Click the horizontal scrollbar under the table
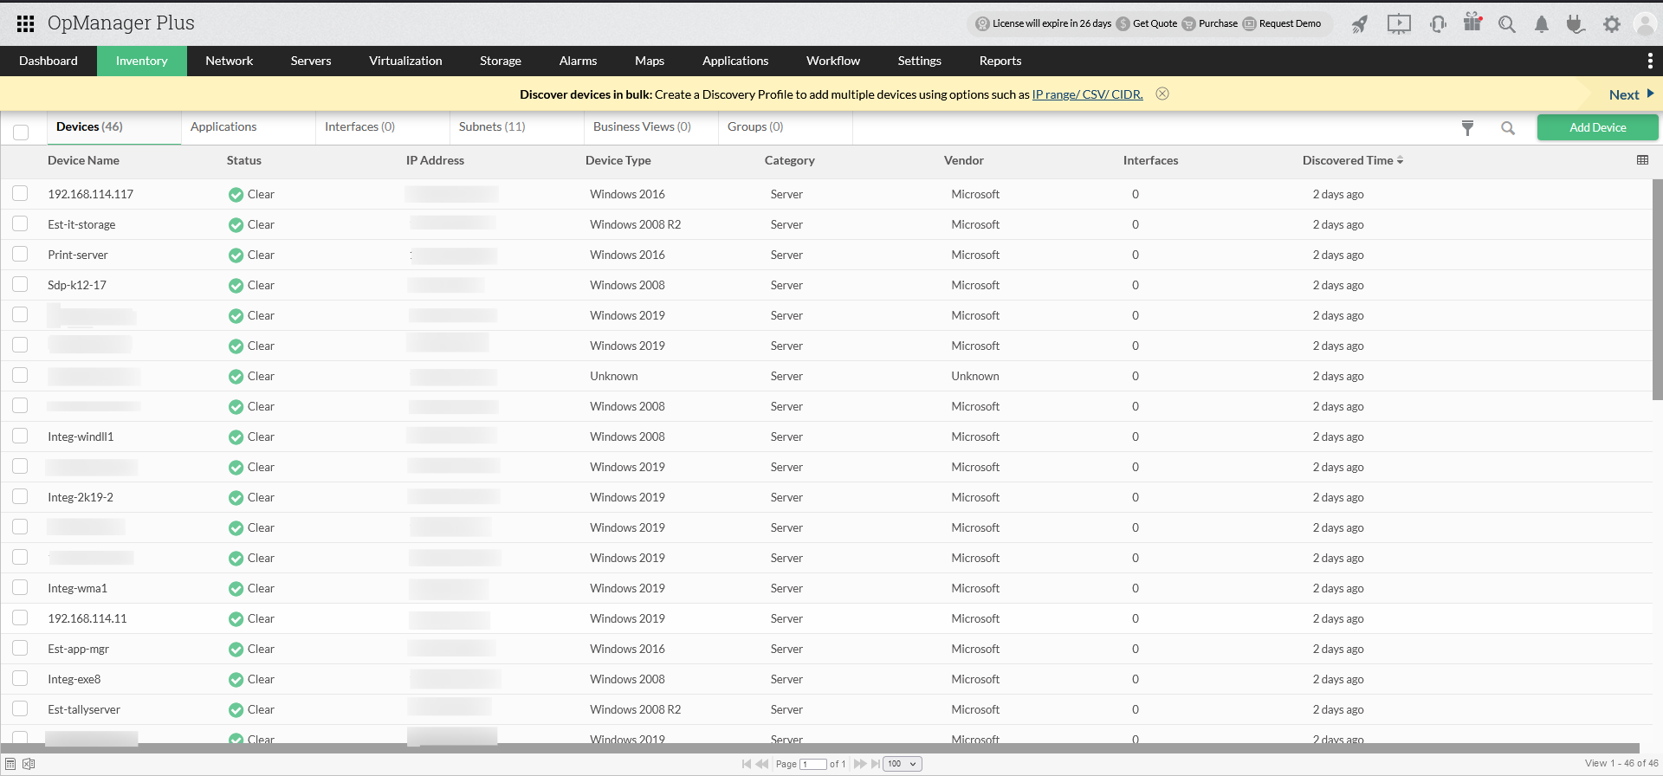Viewport: 1663px width, 776px height. (819, 748)
